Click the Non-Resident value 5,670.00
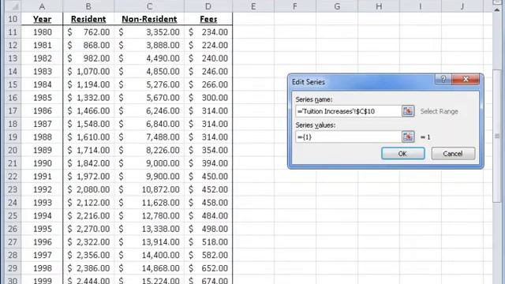Screen dimensions: 505x284 click(x=149, y=98)
